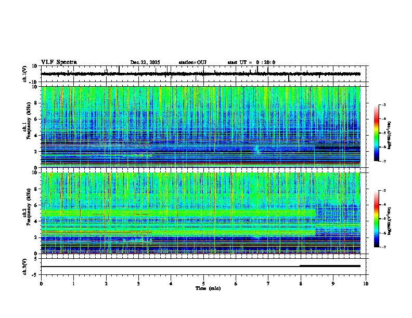Click time axis tick label "7"
This screenshot has width=412, height=318.
coord(268,284)
